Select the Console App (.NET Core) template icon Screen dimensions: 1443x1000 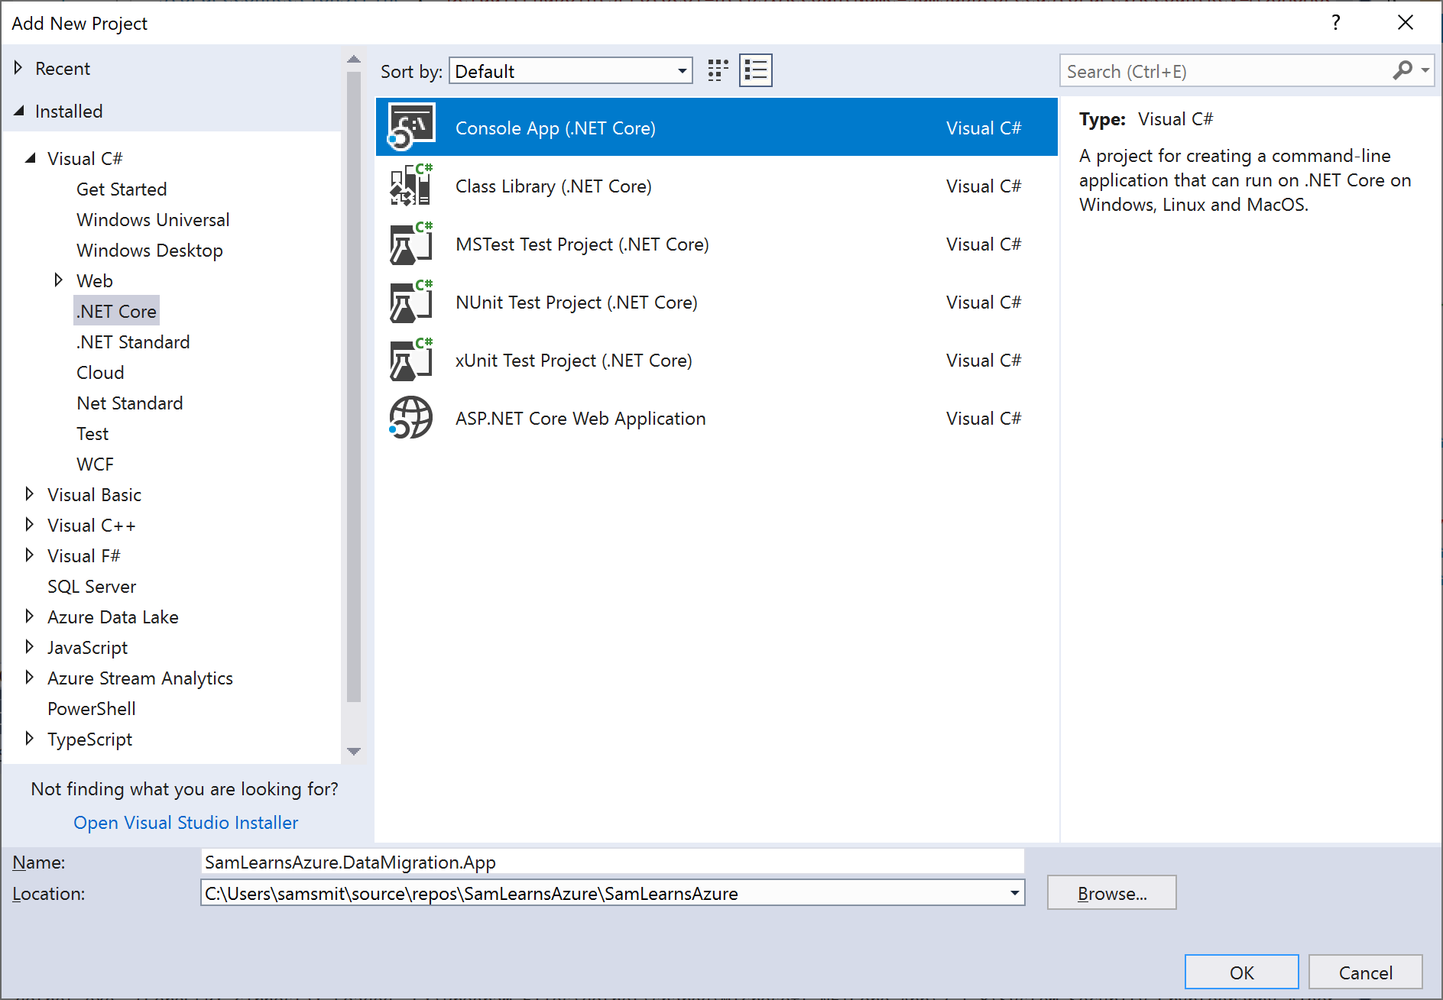411,127
